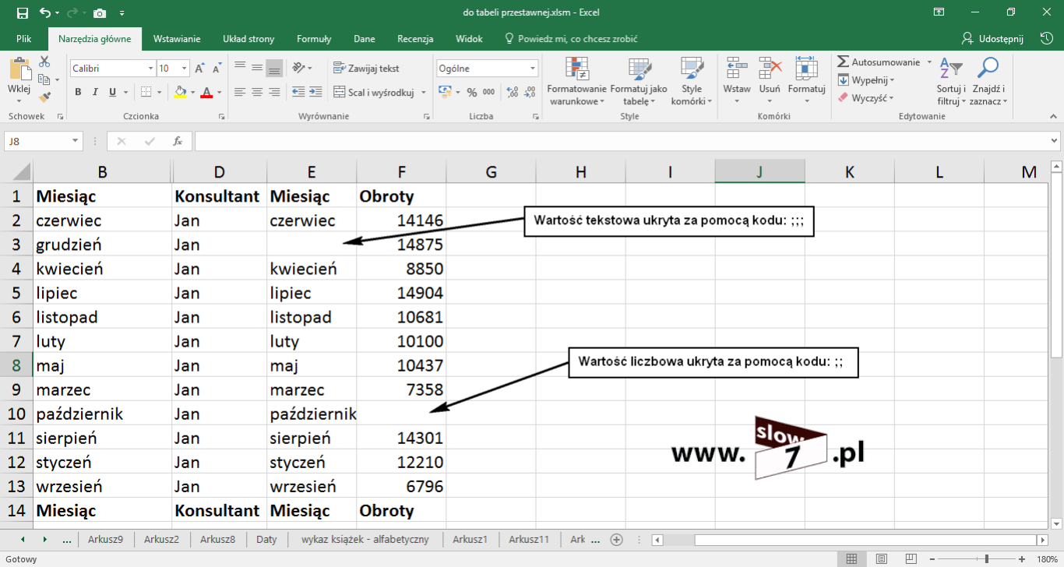Open Formatowanie warunkowe menu

(x=577, y=82)
